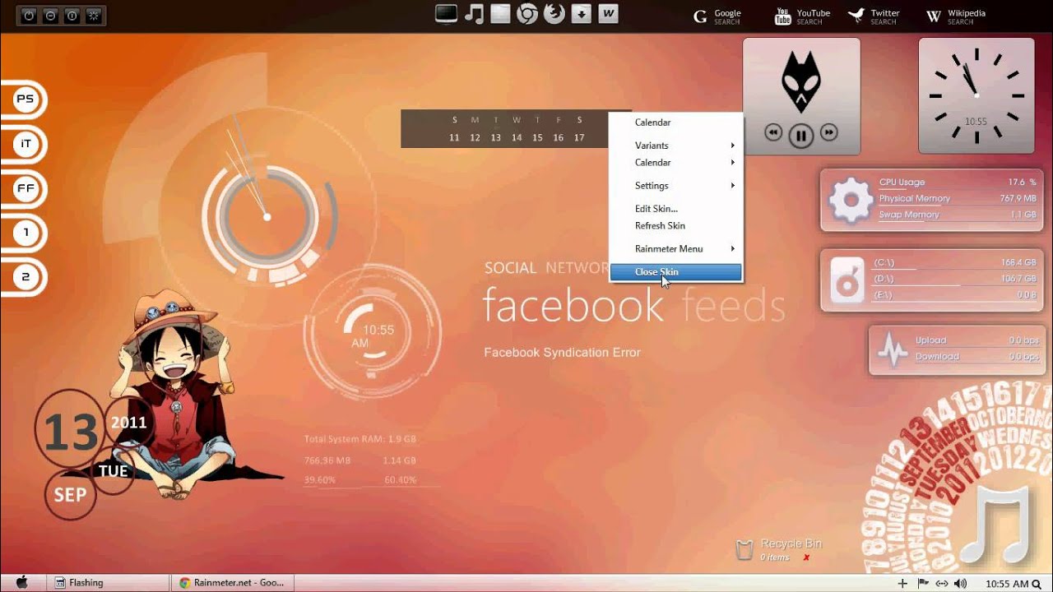The image size is (1053, 592).
Task: Open the music note dock launcher
Action: [474, 13]
